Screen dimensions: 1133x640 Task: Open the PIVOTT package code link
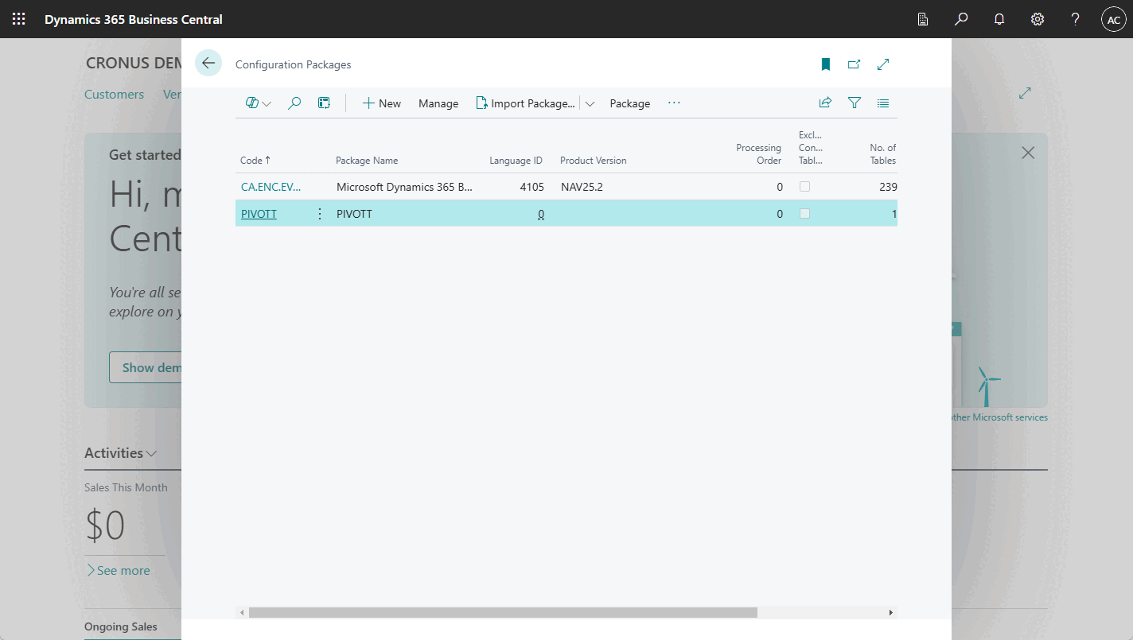259,214
